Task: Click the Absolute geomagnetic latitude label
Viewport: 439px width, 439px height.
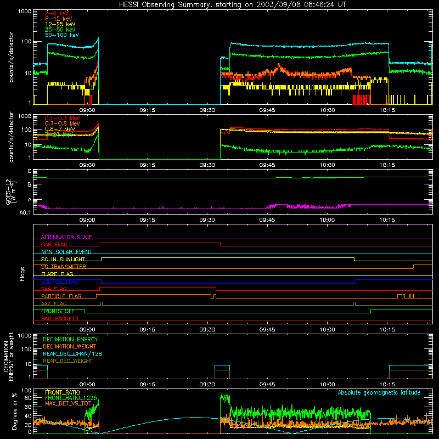Action: pyautogui.click(x=379, y=392)
